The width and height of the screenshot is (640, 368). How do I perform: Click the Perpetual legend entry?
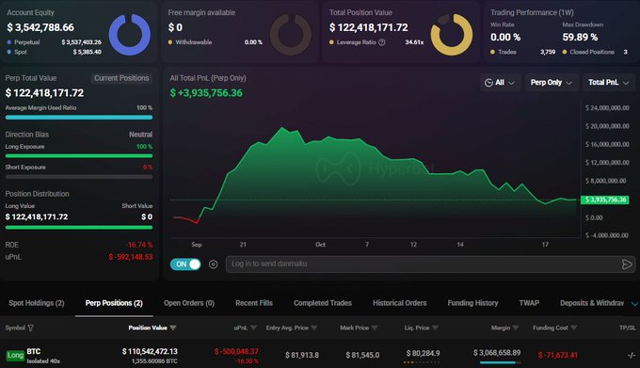tap(27, 42)
